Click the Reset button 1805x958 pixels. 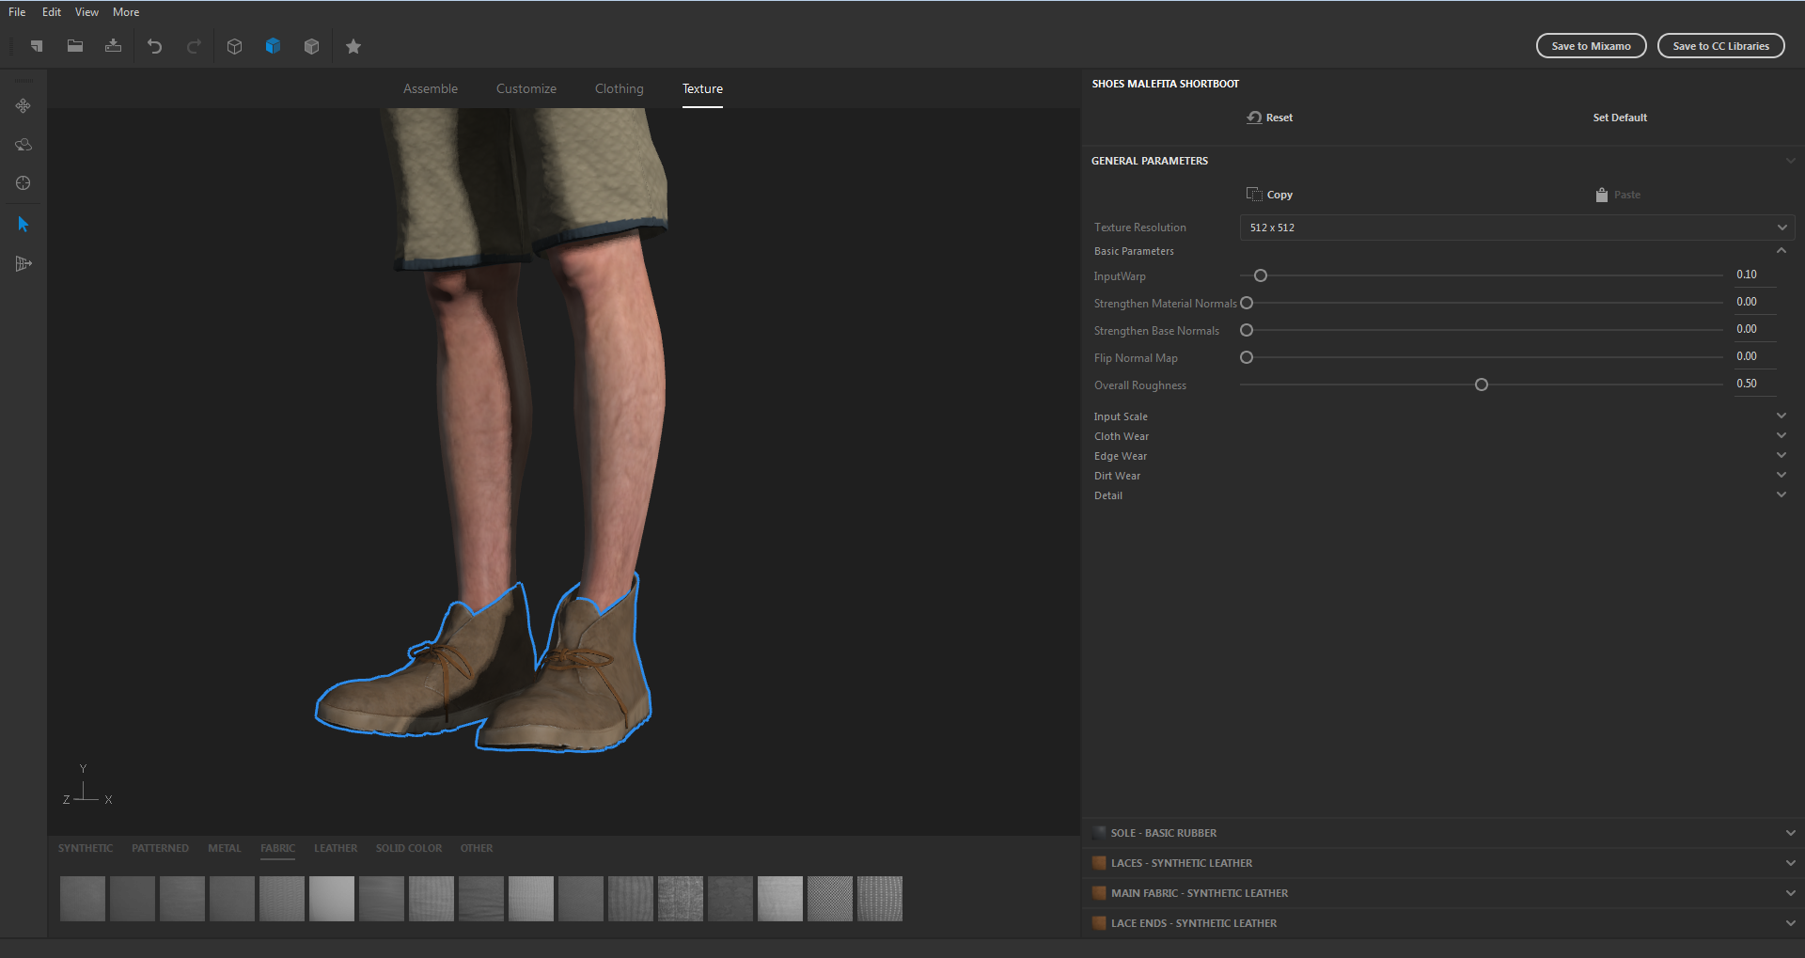point(1270,118)
